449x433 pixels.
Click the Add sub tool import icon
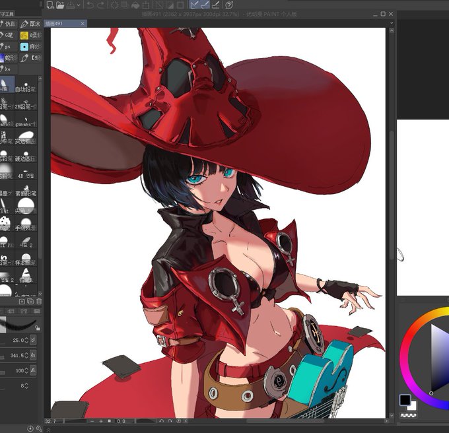tap(22, 302)
